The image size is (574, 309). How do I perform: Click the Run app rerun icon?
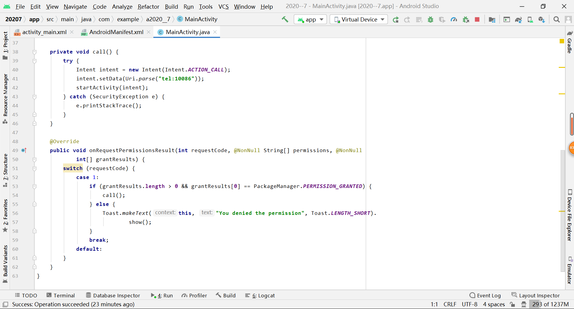coord(396,20)
